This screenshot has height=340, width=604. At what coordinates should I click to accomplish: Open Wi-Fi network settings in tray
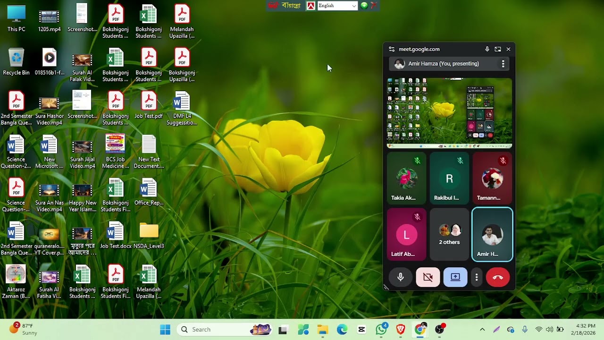click(538, 330)
